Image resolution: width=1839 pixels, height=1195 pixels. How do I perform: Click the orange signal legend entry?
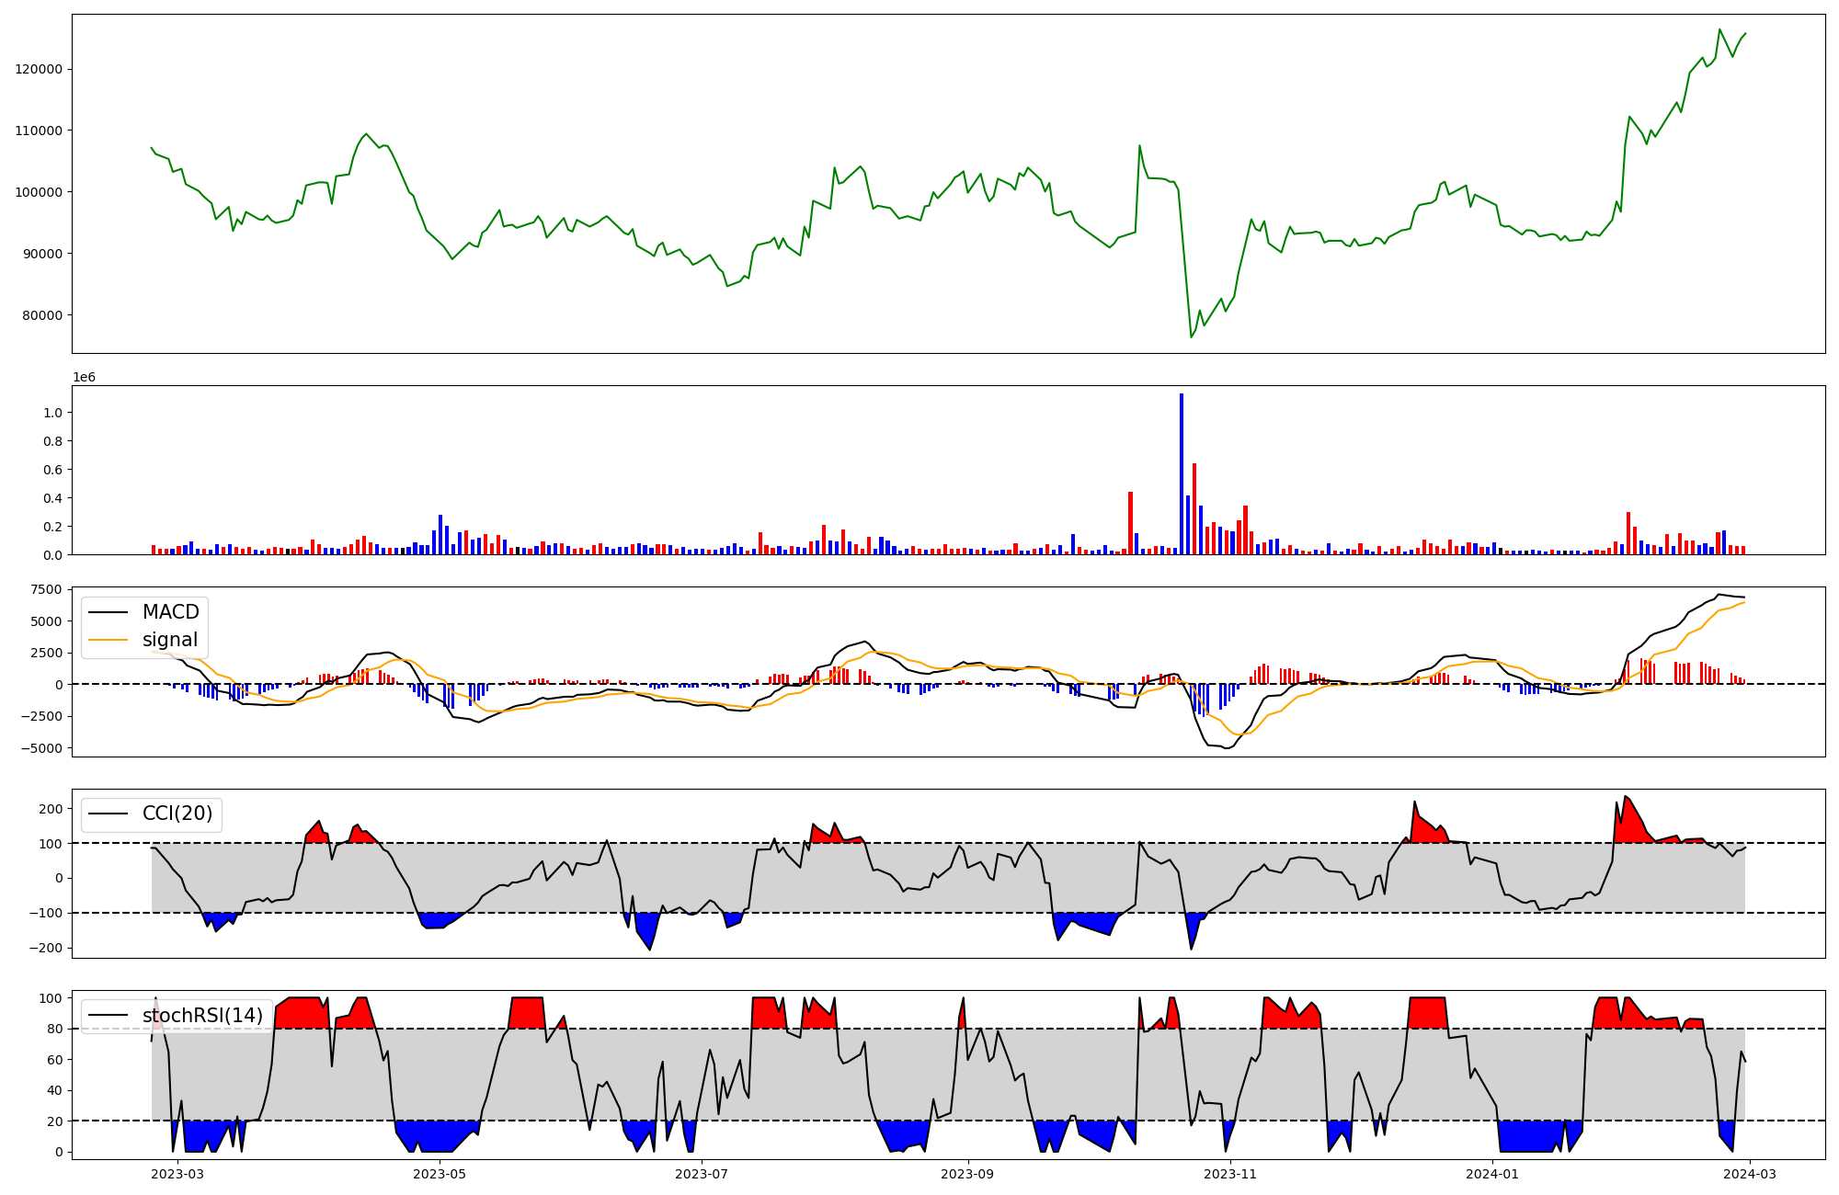169,640
